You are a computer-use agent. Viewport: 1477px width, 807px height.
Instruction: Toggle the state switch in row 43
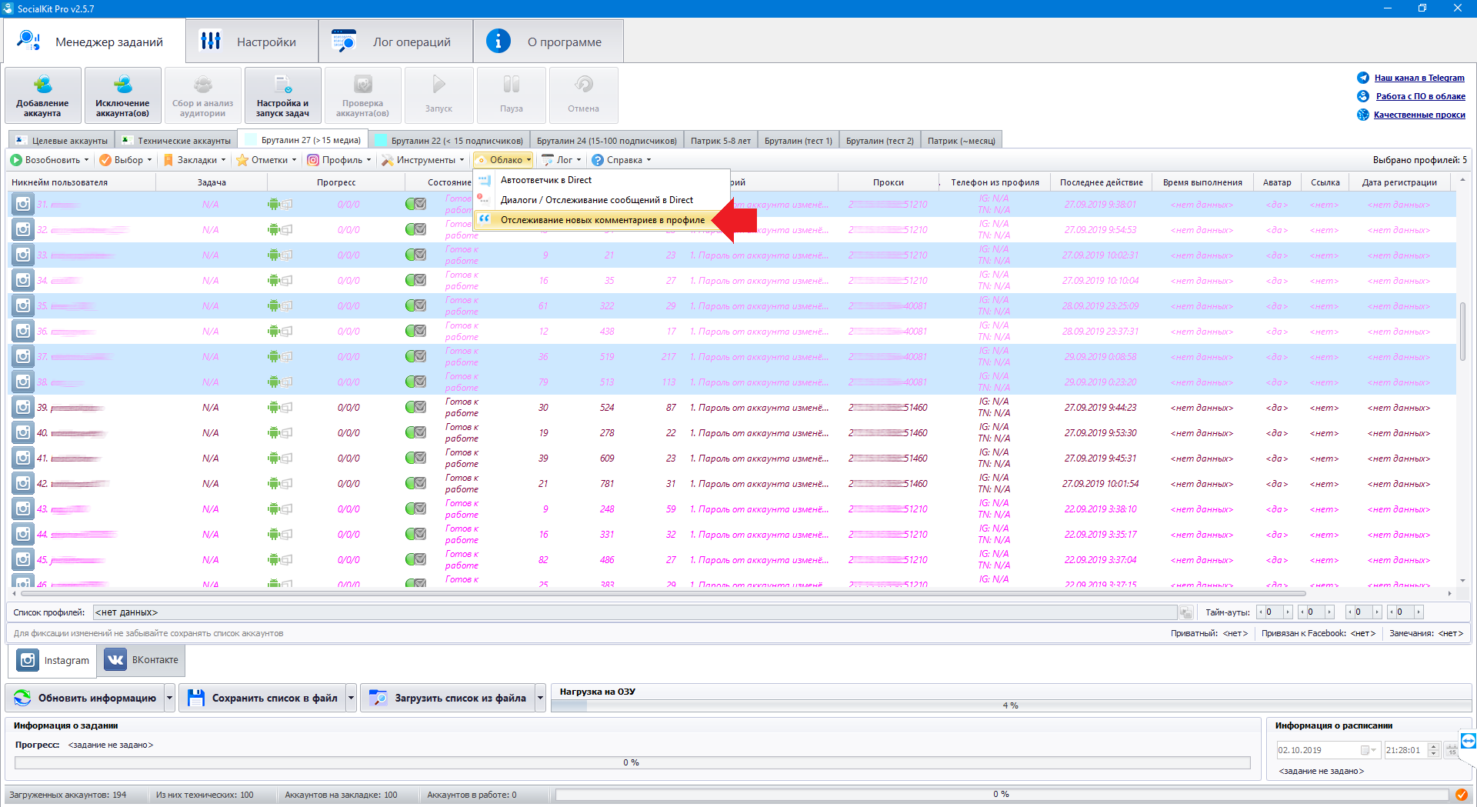415,509
